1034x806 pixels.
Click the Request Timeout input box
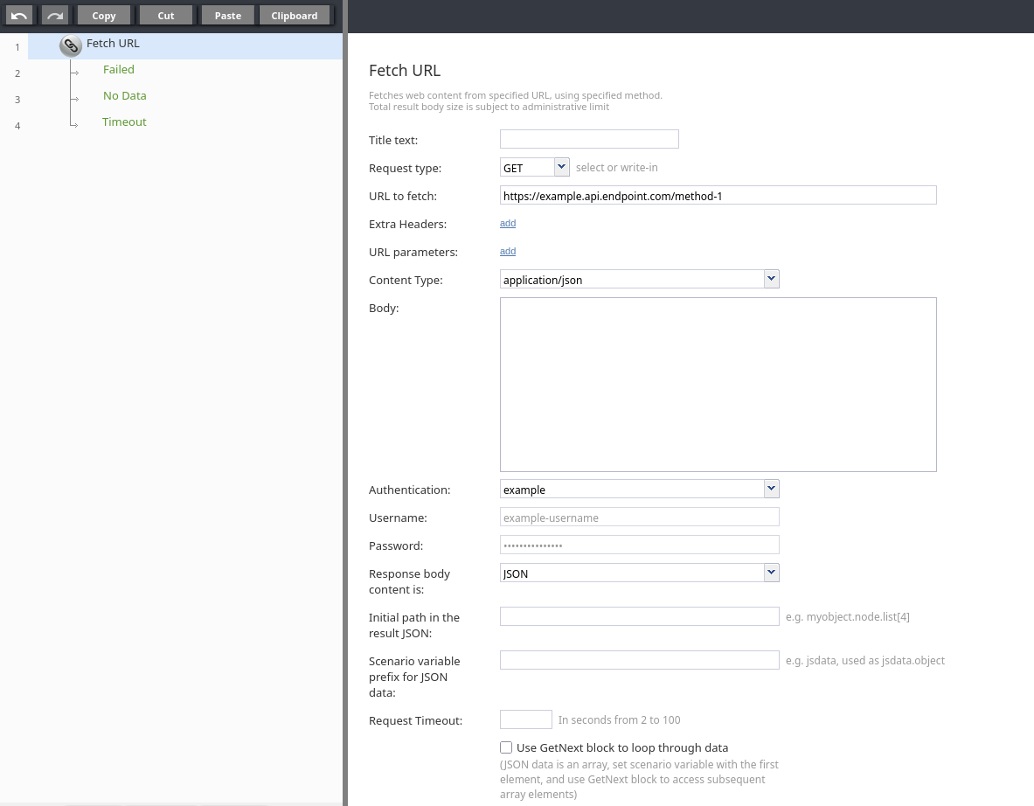[x=525, y=719]
